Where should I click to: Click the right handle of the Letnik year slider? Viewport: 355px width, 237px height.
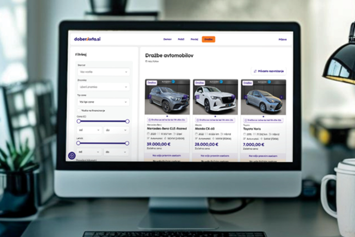tap(127, 143)
